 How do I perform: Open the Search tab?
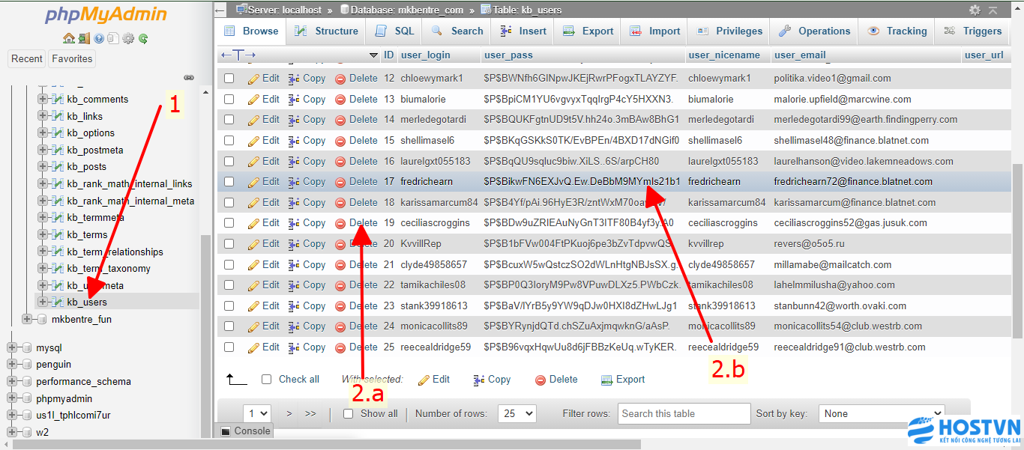tap(457, 31)
